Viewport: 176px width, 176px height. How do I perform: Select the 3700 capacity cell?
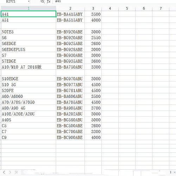click(x=93, y=108)
